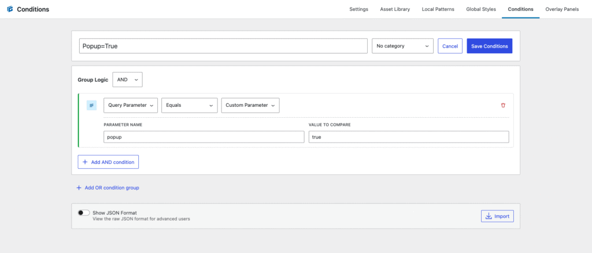Click the download icon in Import button
Image resolution: width=592 pixels, height=253 pixels.
tap(488, 216)
